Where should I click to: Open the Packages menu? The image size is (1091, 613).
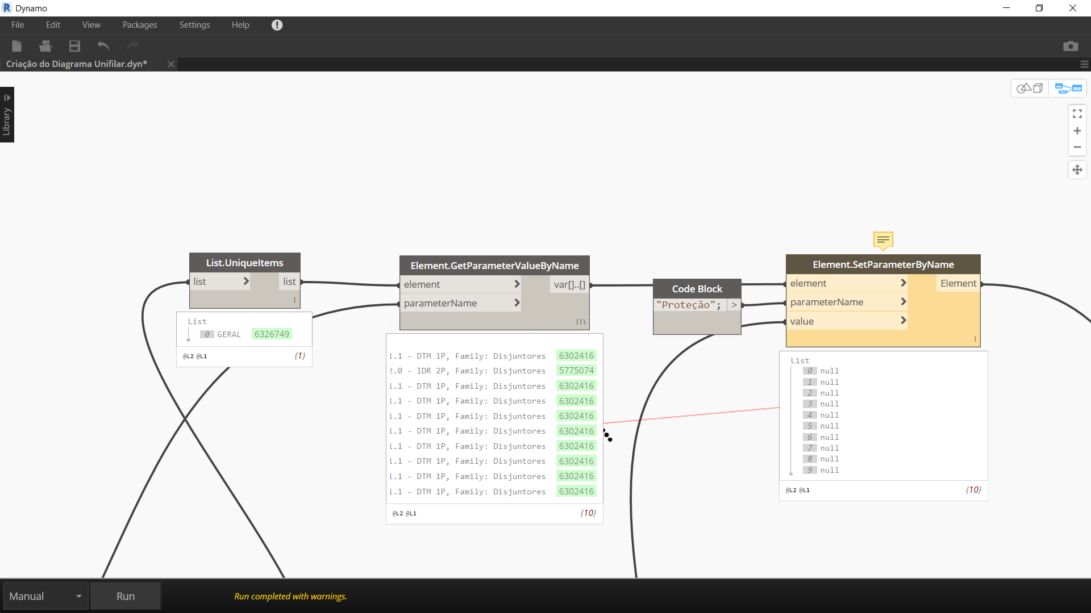pyautogui.click(x=140, y=25)
